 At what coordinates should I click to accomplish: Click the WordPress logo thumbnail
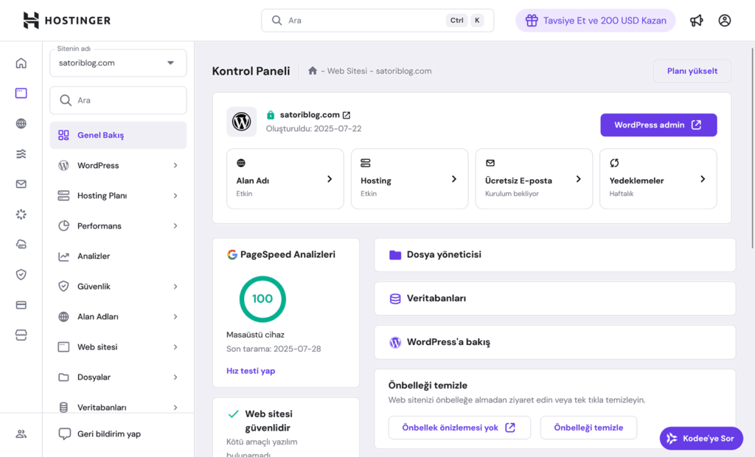click(x=241, y=122)
